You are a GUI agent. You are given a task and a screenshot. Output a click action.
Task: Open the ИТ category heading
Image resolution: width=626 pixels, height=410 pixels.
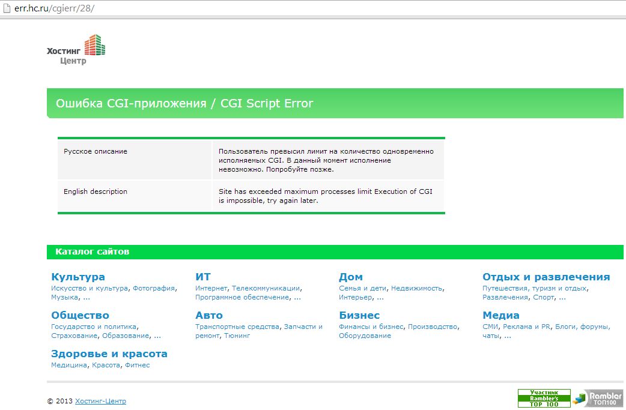[x=202, y=277]
